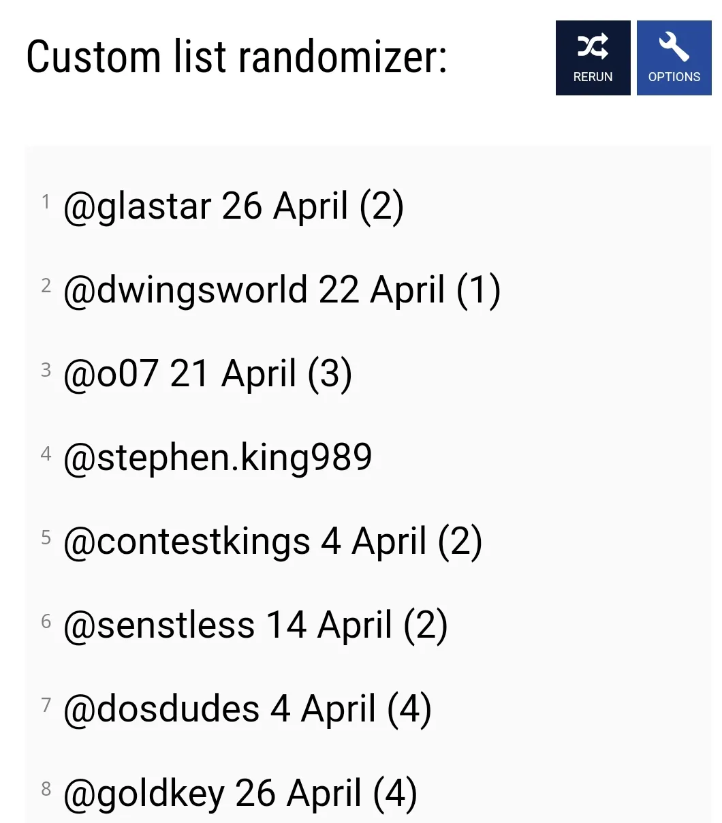Click row number 6 beside @senstless
Viewport: 722px width, 823px height.
point(46,621)
